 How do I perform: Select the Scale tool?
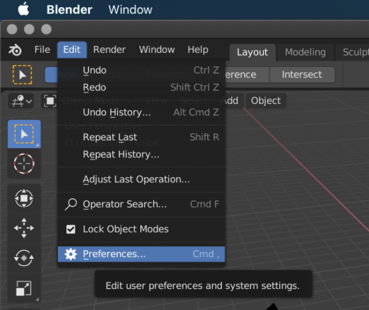click(x=24, y=288)
